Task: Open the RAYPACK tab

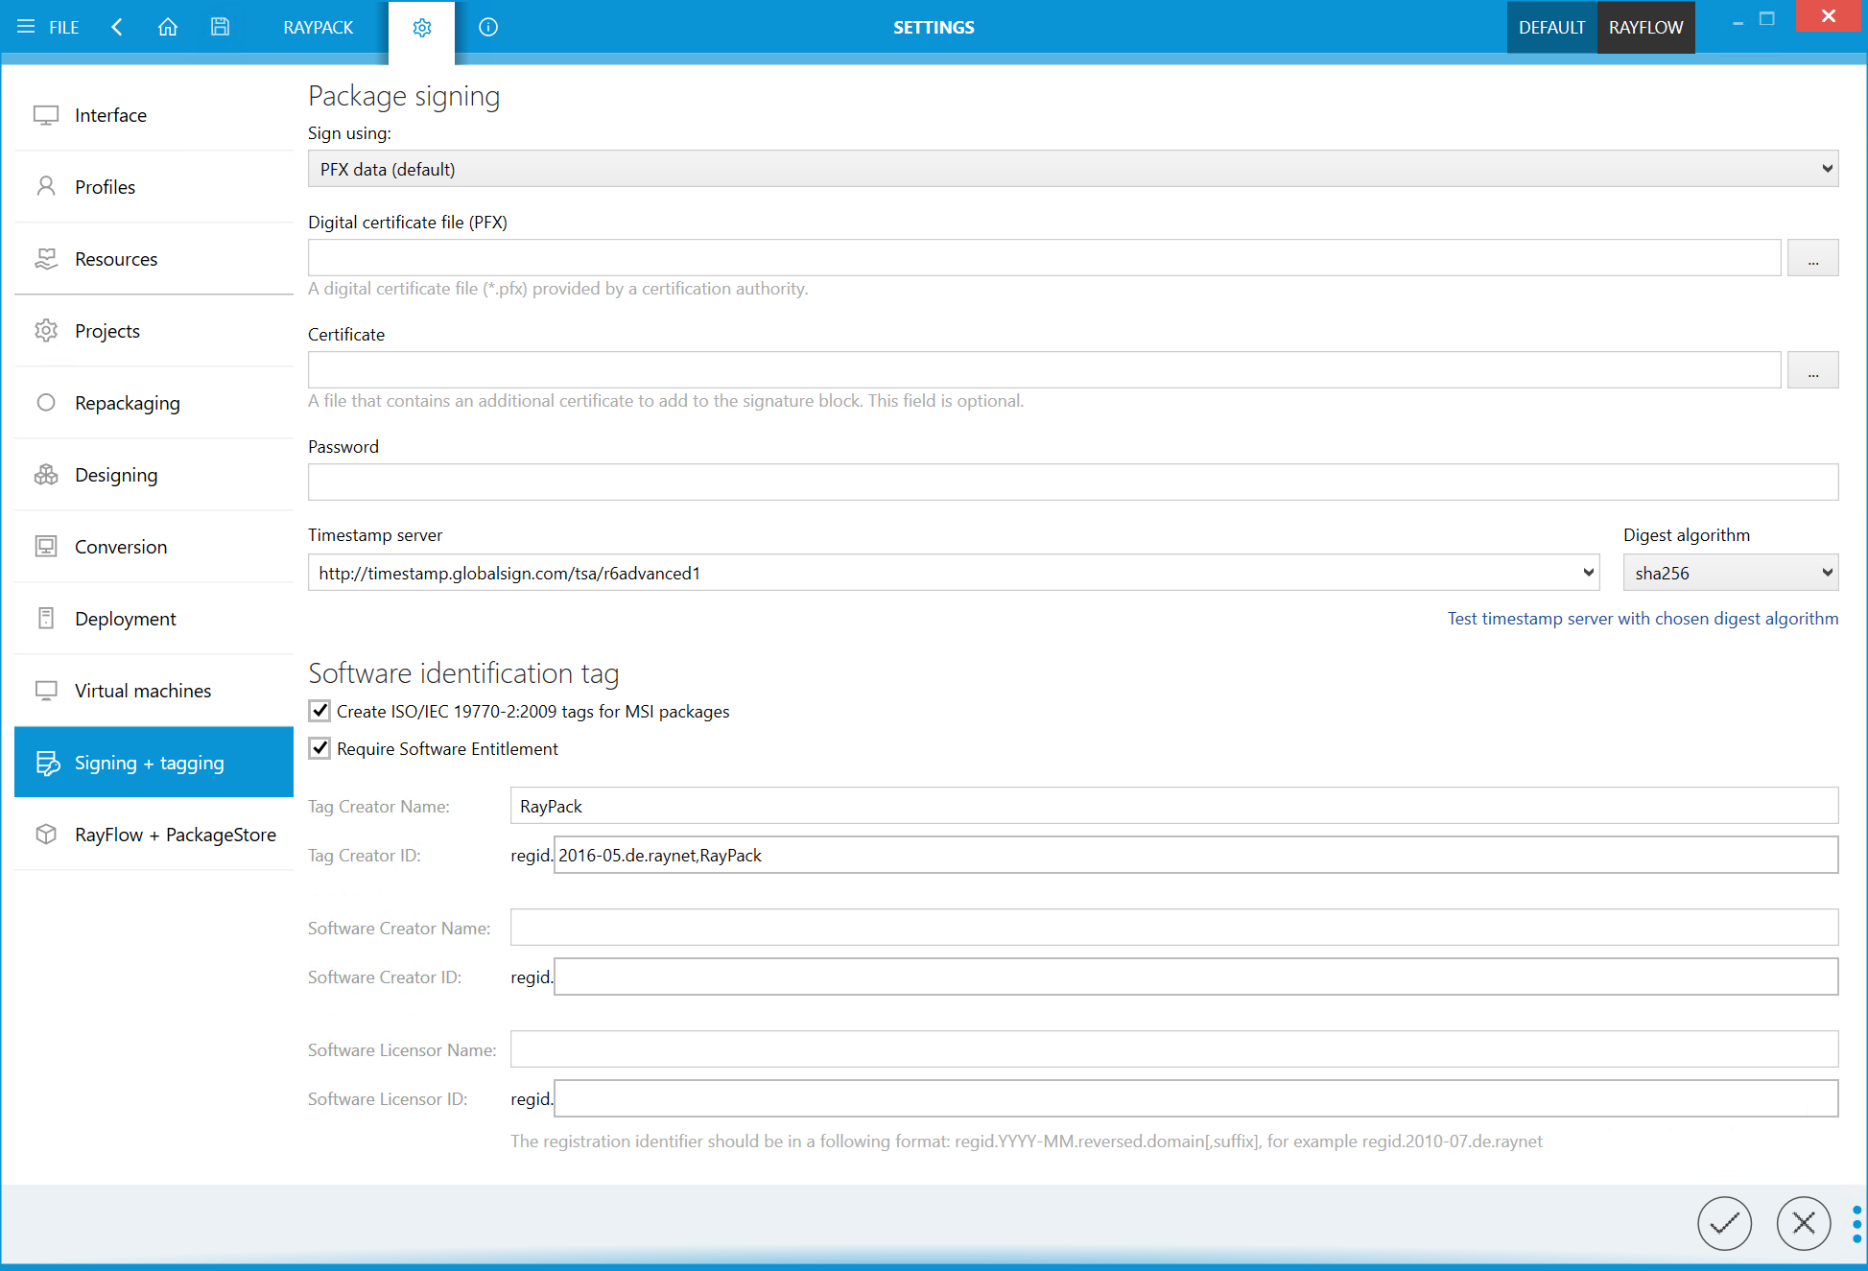Action: click(319, 28)
